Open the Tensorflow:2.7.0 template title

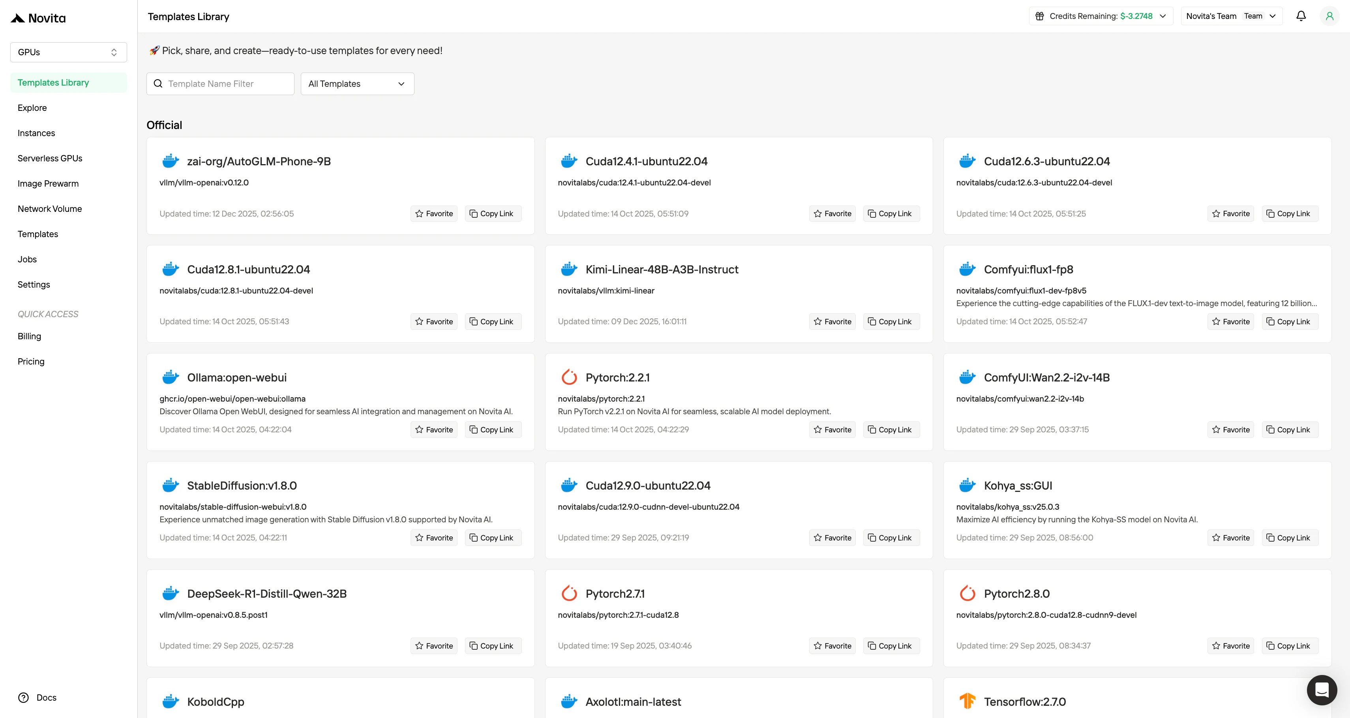[x=1025, y=702]
